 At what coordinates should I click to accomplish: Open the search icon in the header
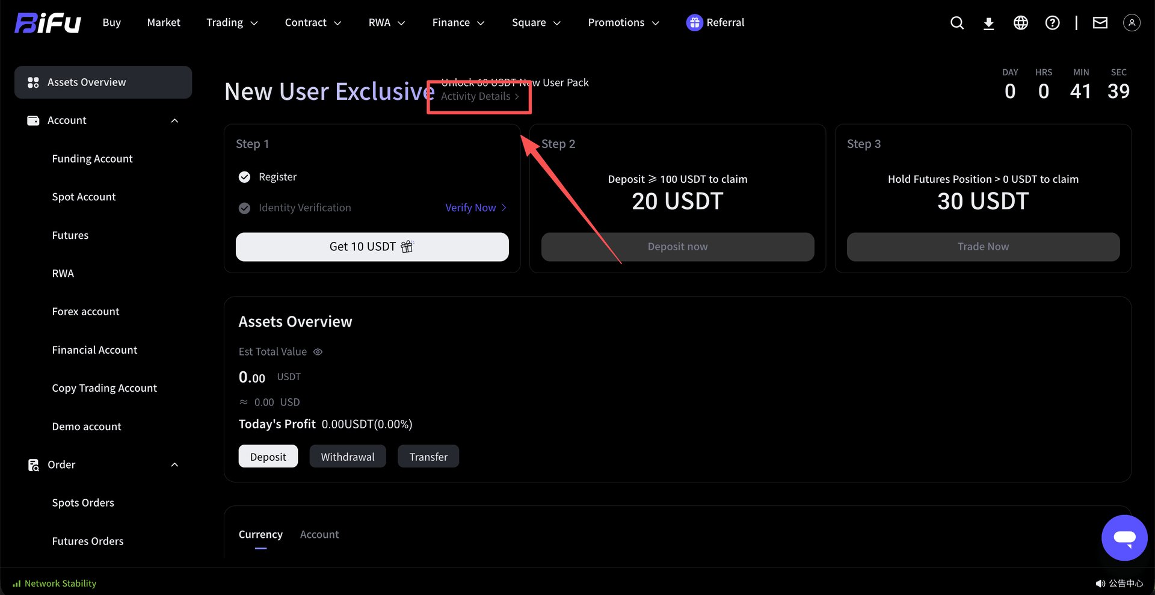(956, 23)
